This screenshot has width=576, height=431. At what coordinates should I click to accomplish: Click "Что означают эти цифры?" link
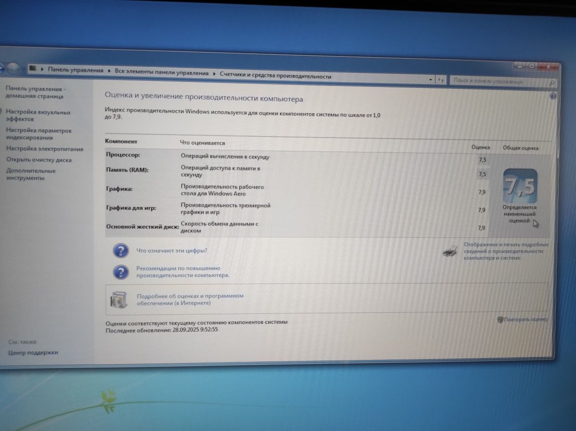click(x=171, y=251)
